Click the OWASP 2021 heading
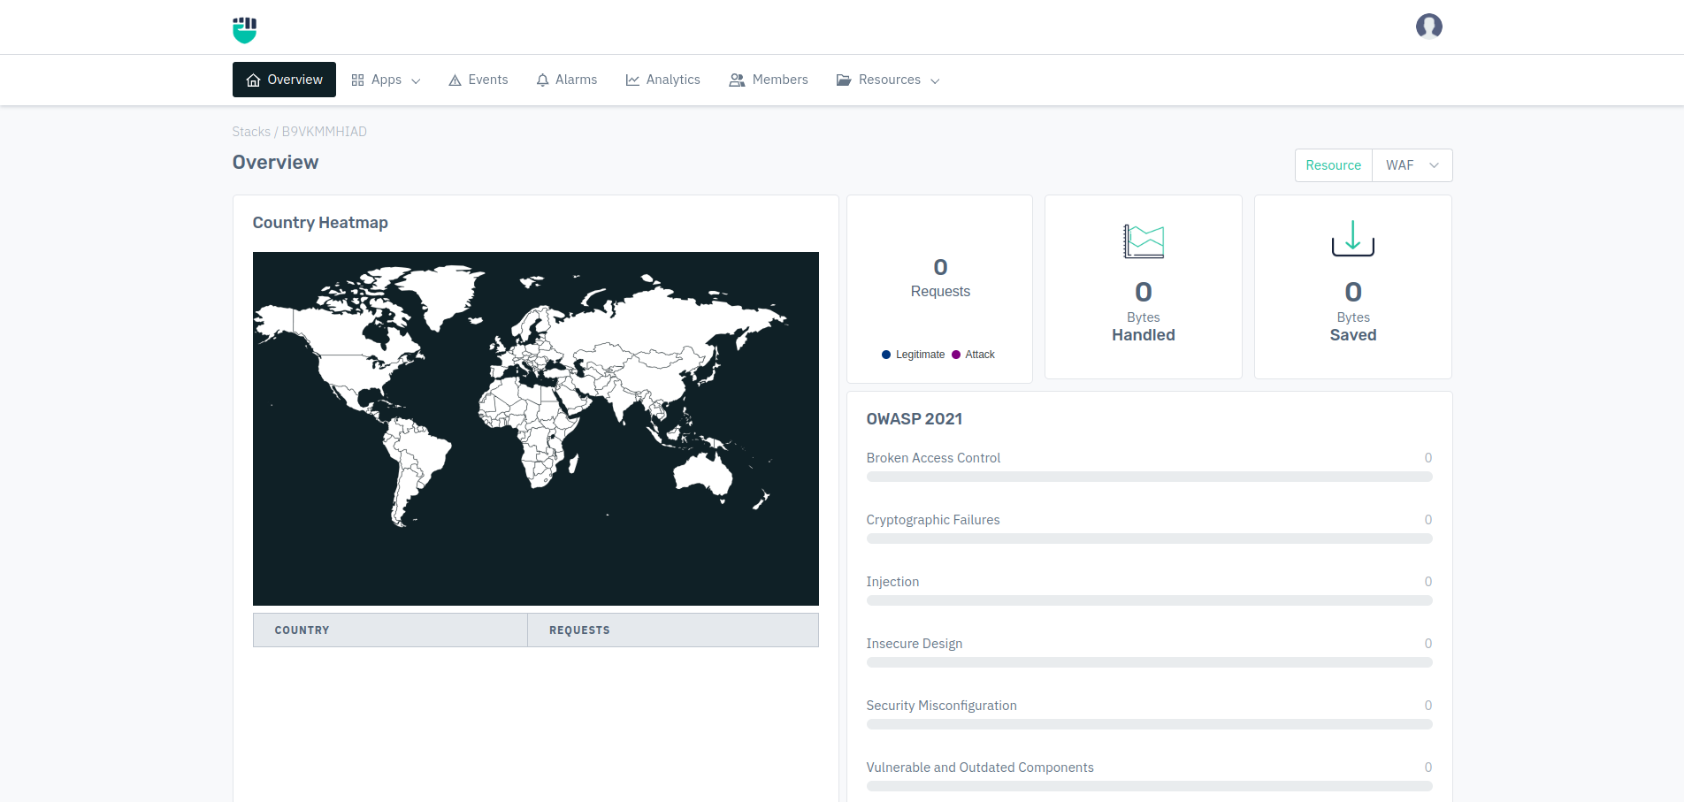The width and height of the screenshot is (1684, 802). point(915,419)
